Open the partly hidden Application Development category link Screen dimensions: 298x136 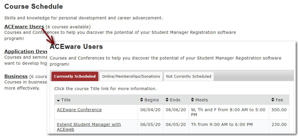click(x=26, y=51)
